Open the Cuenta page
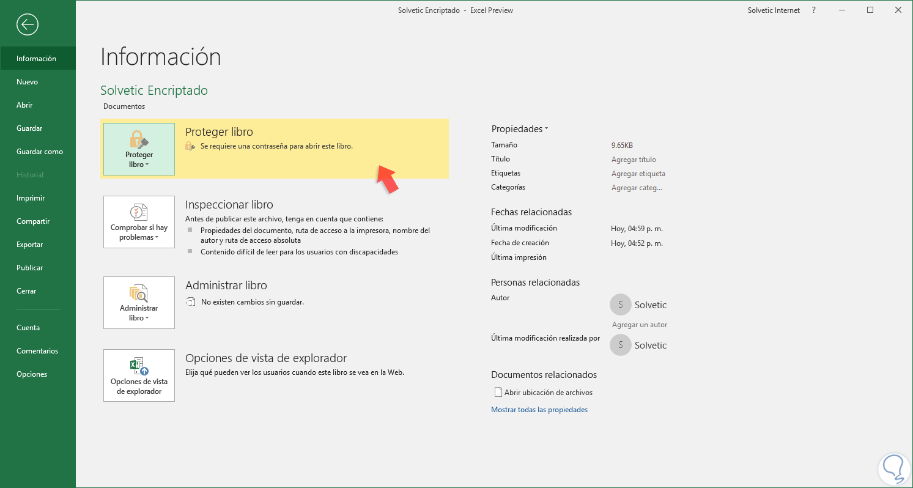Image resolution: width=913 pixels, height=488 pixels. [38, 328]
